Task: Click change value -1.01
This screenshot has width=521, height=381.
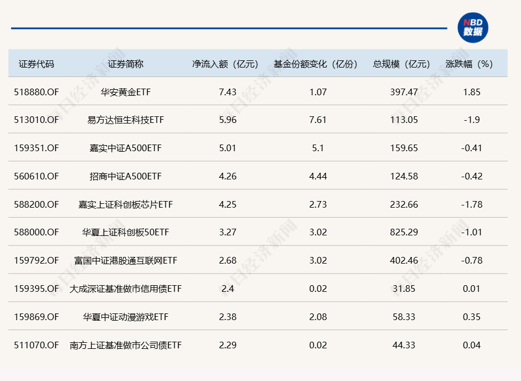Action: tap(472, 232)
